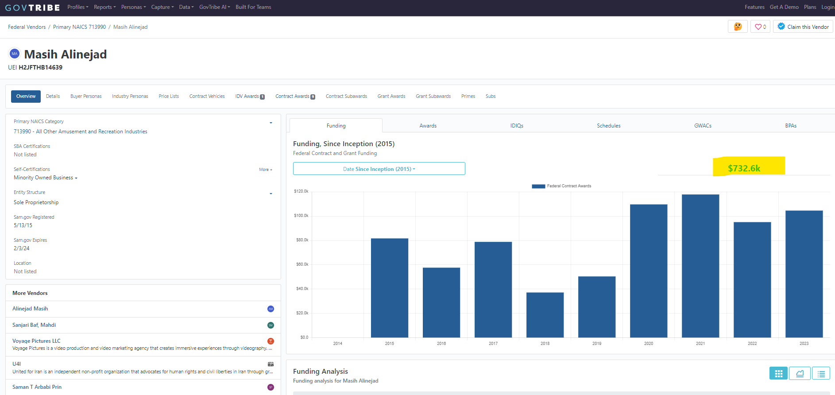835x395 pixels.
Task: Click the emoji feedback face icon
Action: pyautogui.click(x=738, y=27)
